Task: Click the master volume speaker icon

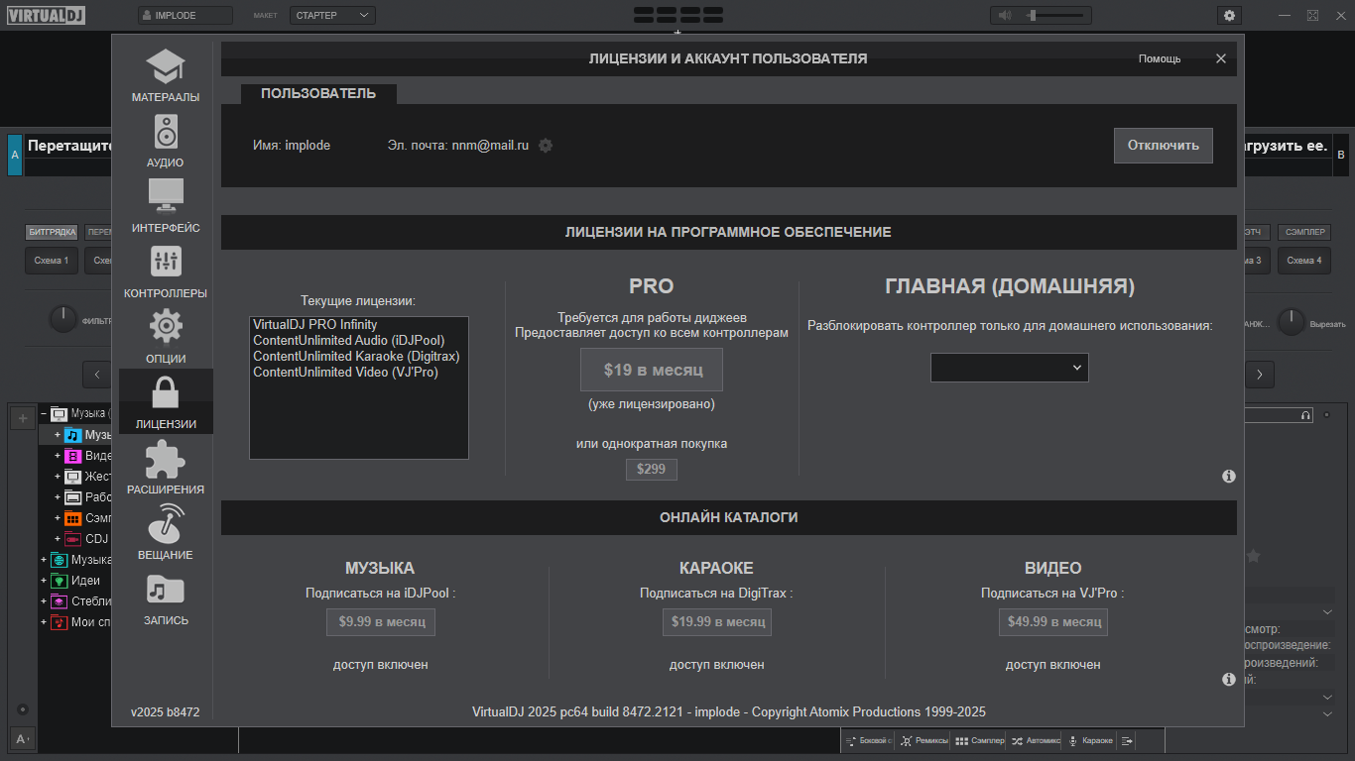Action: (1005, 15)
